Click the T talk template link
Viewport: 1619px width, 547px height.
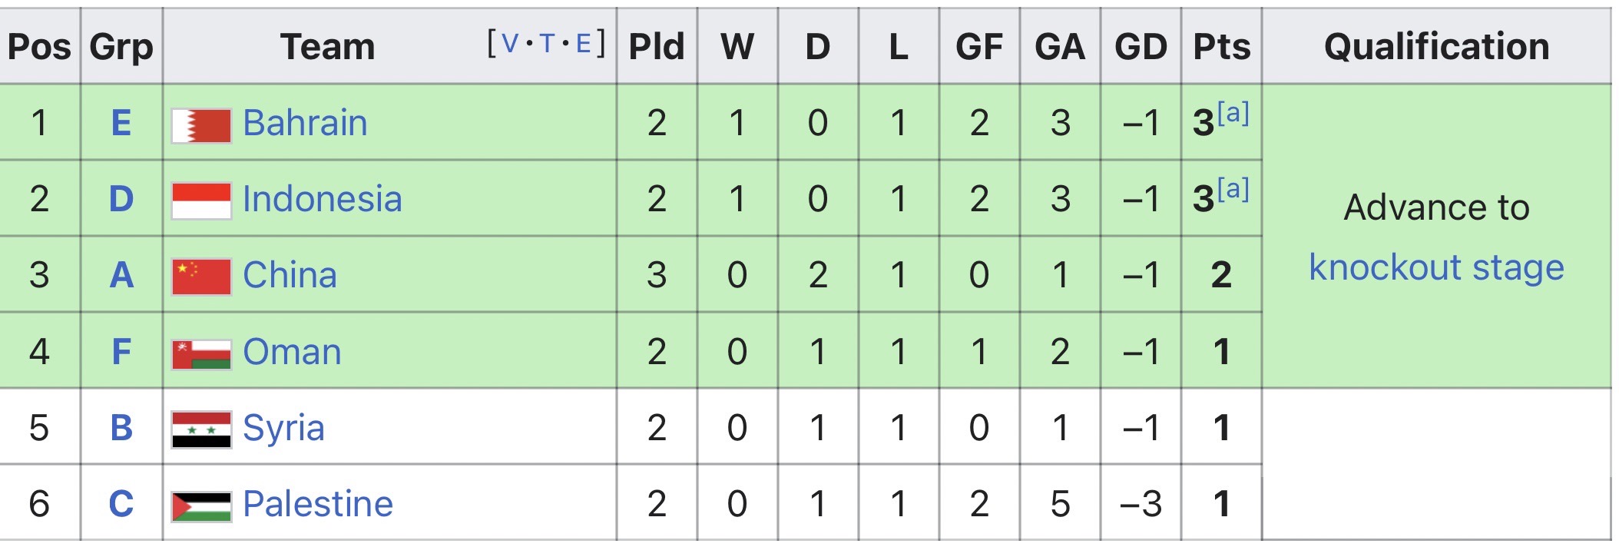click(547, 44)
